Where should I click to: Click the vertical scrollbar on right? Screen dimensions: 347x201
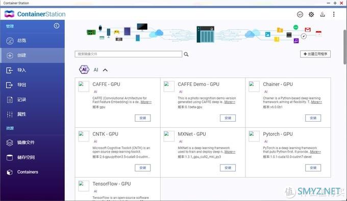point(345,47)
